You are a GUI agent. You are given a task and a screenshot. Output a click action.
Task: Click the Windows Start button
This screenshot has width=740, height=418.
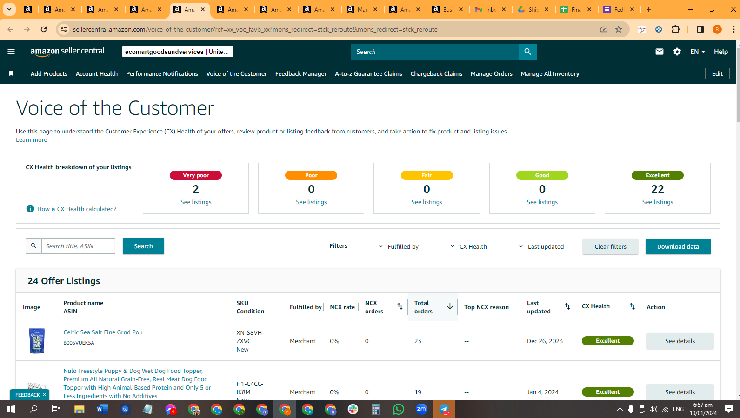(x=11, y=409)
